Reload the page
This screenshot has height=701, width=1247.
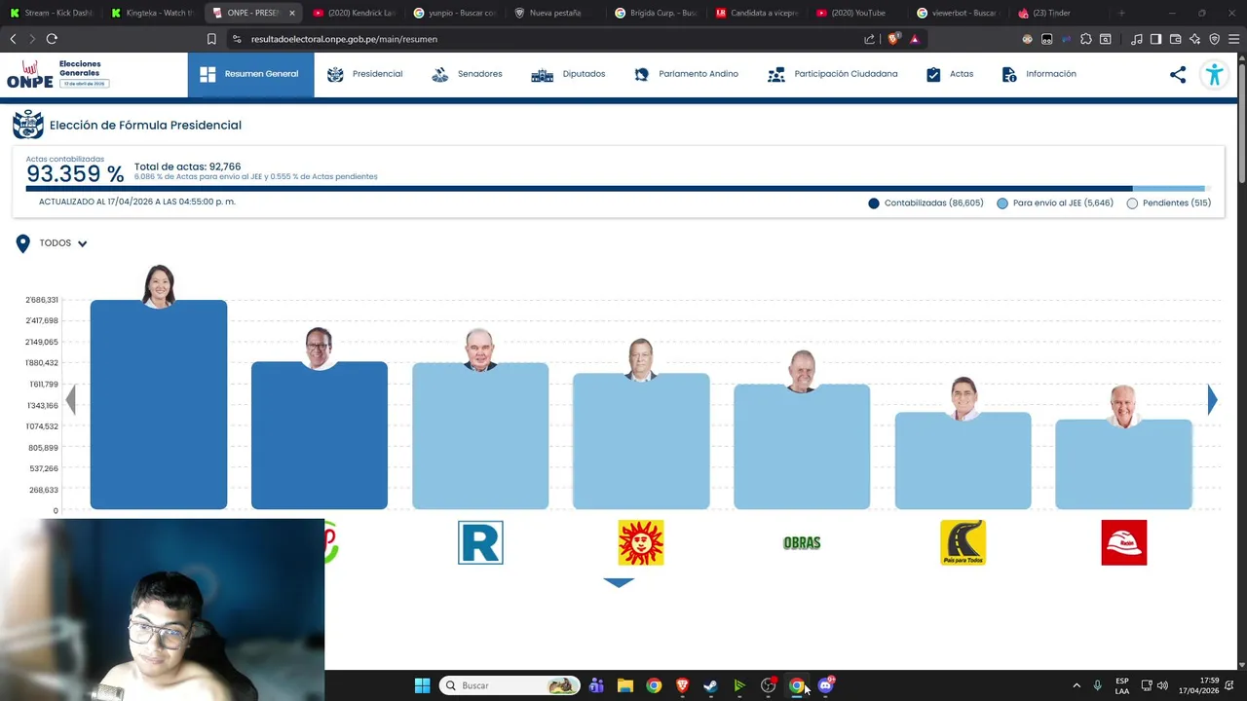pos(52,39)
